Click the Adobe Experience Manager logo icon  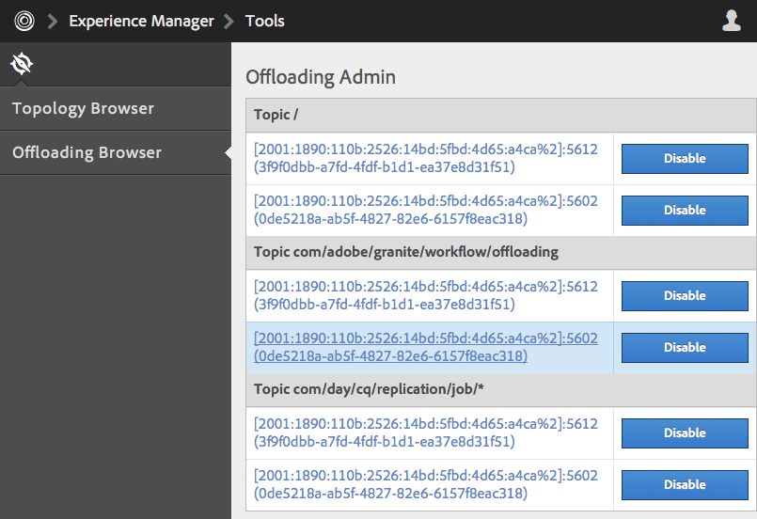(x=24, y=21)
